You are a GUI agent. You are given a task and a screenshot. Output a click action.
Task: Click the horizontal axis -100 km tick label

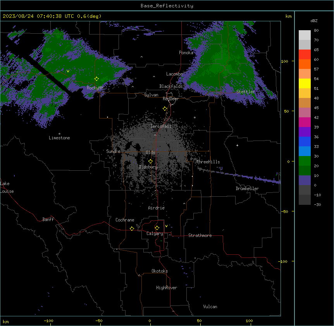coord(48,321)
